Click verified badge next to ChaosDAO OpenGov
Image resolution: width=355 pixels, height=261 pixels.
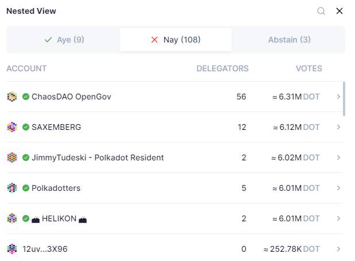[26, 97]
